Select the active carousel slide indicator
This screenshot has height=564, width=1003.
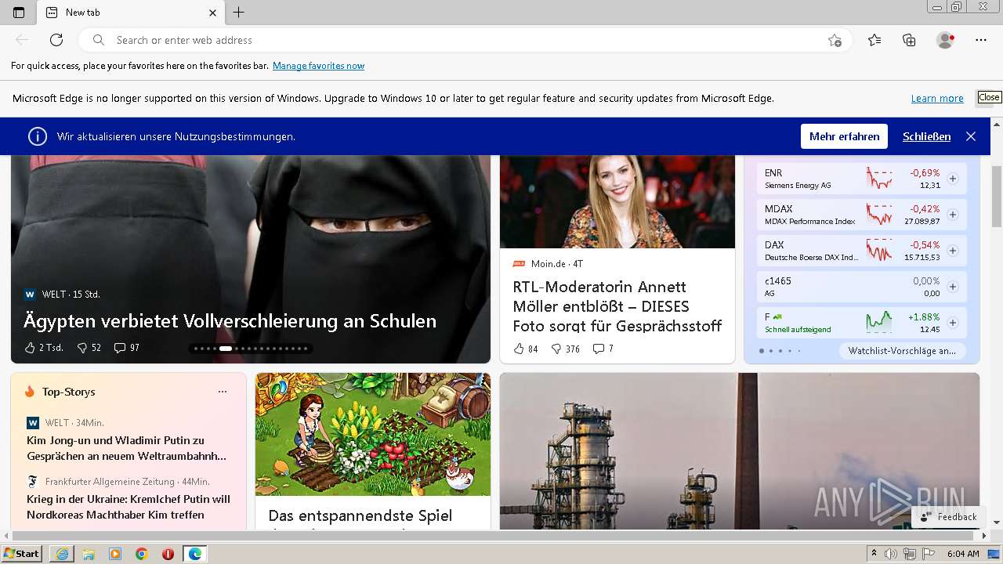tap(226, 348)
